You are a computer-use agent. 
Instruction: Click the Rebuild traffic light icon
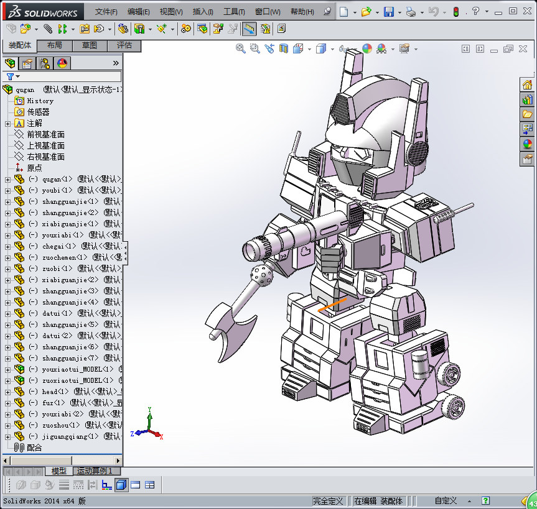click(456, 12)
